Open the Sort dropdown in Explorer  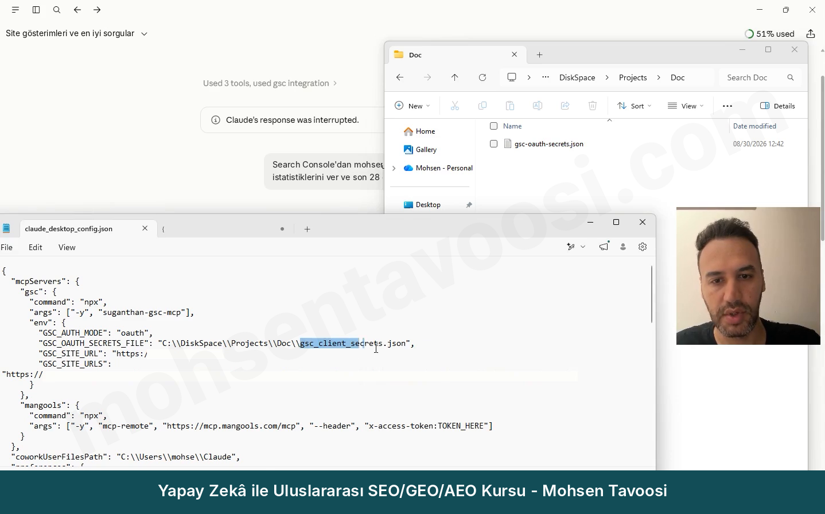[x=634, y=106]
